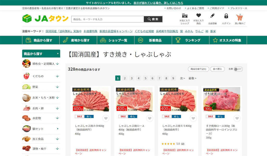Open the 鍋セット category arrow
Screen dimensions: 267x156
[58, 129]
